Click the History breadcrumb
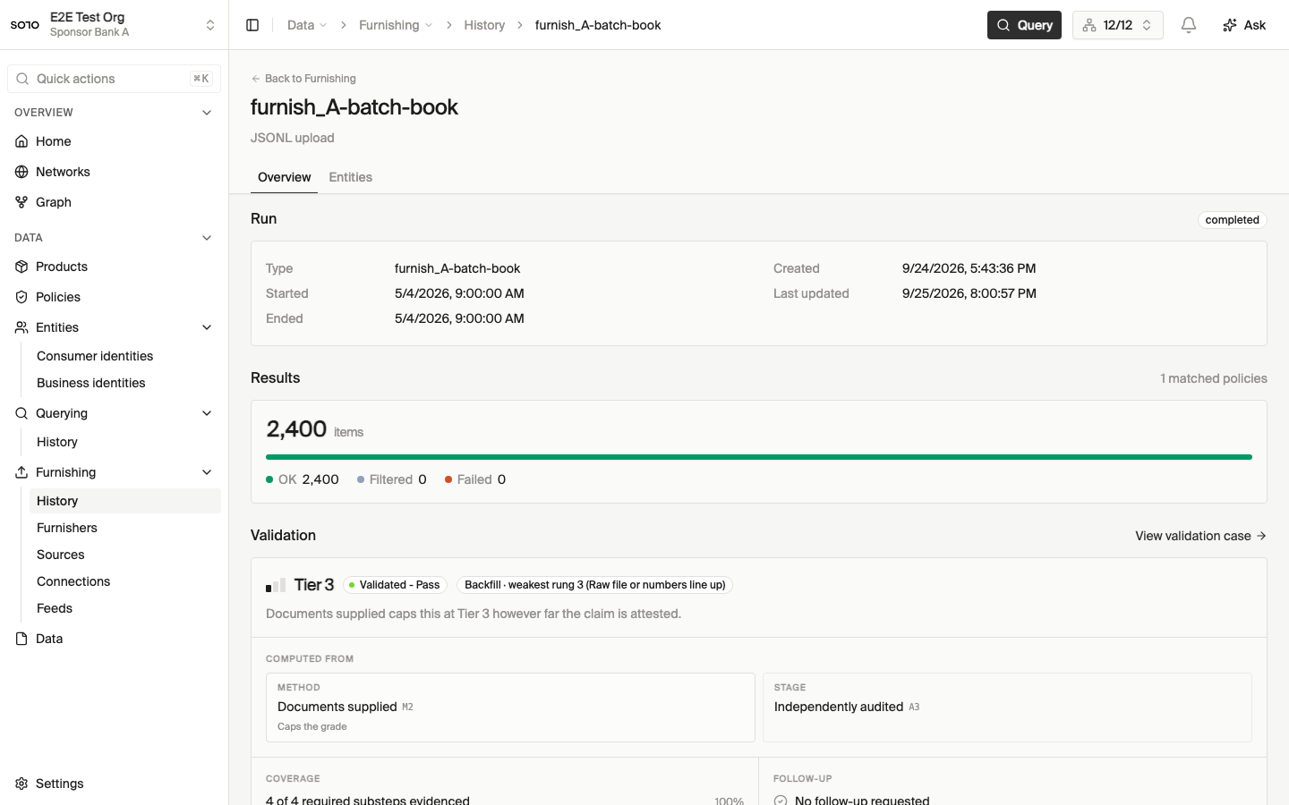This screenshot has height=805, width=1289. (484, 25)
